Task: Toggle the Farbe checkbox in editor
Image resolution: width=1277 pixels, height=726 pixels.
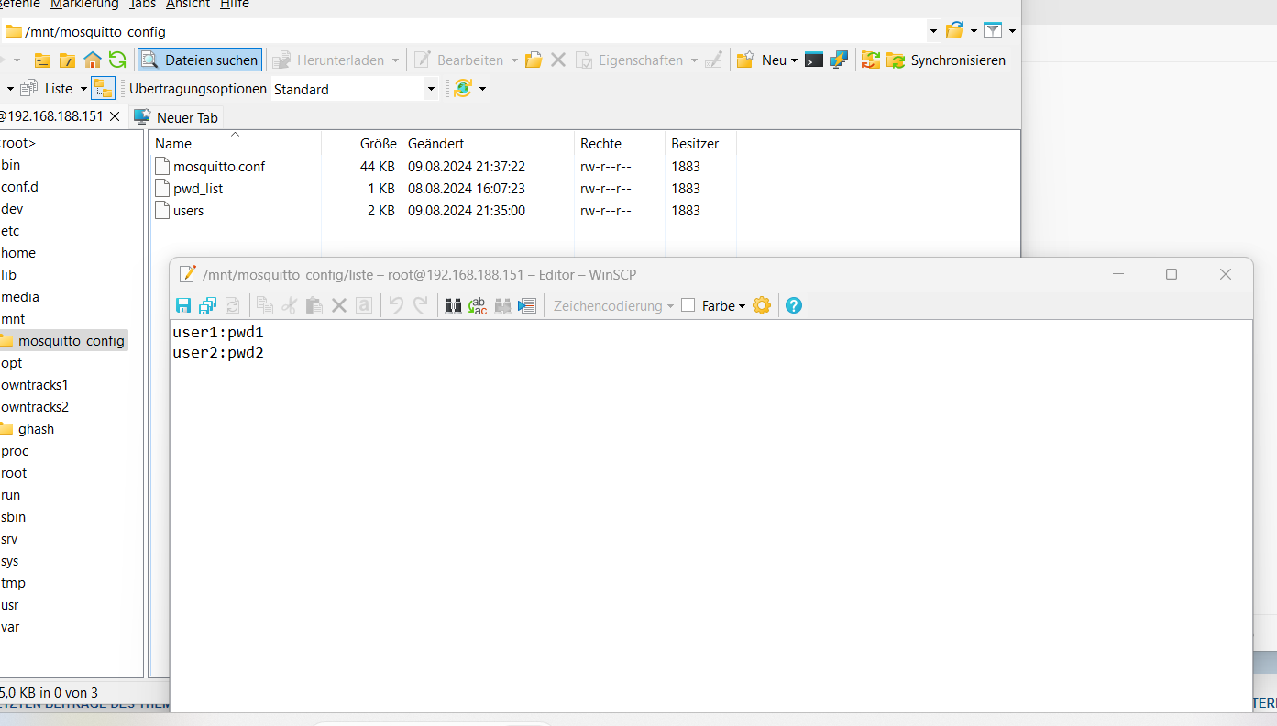Action: point(688,306)
